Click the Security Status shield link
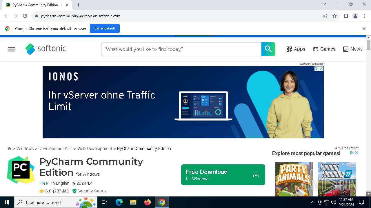This screenshot has height=208, width=371. tap(89, 191)
